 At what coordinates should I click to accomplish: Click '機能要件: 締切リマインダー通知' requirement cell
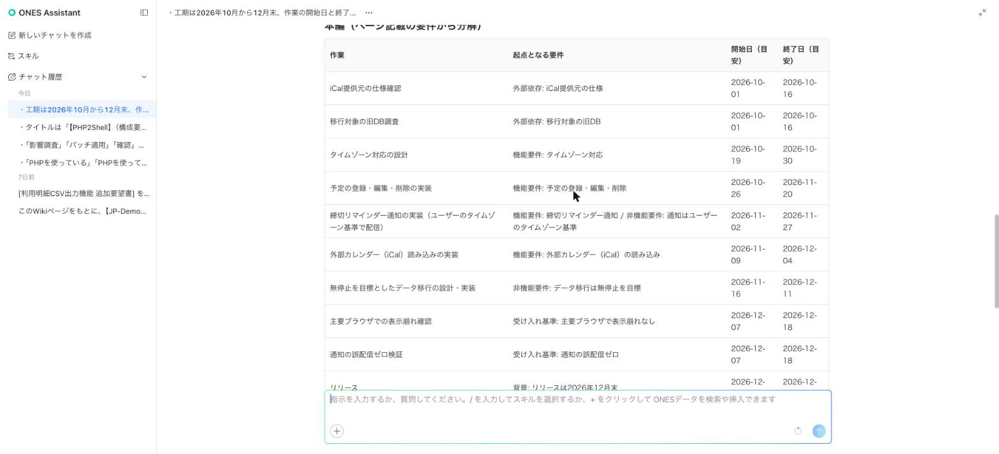click(615, 222)
